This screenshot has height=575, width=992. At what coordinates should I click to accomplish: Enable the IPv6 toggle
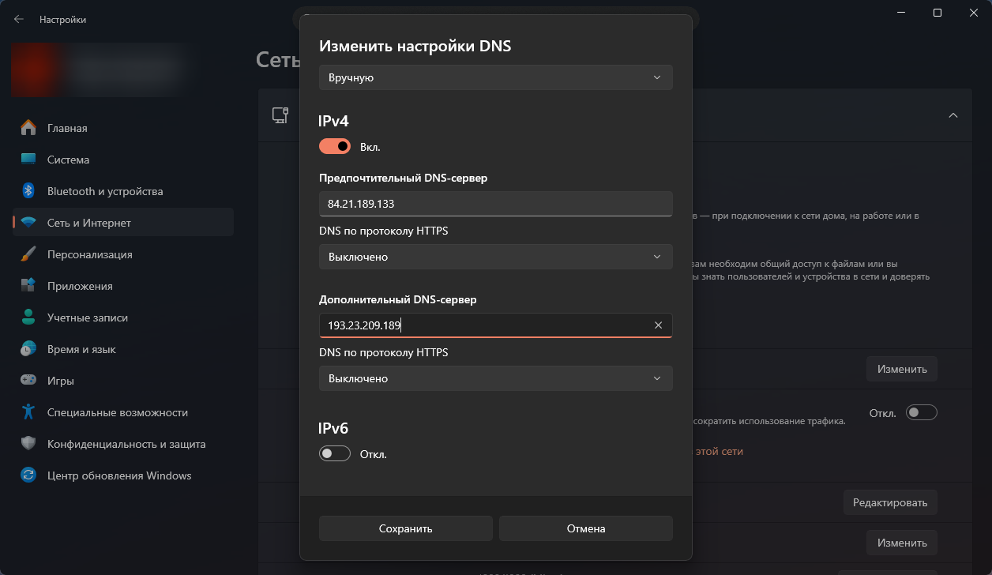tap(335, 454)
